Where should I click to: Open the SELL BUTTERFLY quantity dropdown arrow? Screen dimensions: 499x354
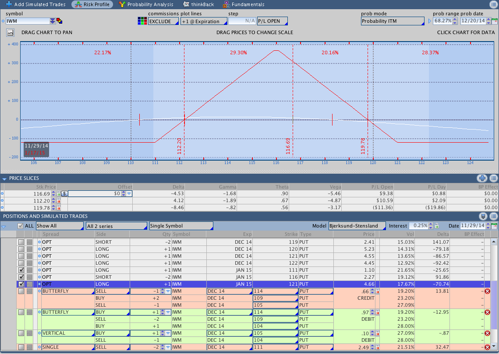pyautogui.click(x=168, y=291)
